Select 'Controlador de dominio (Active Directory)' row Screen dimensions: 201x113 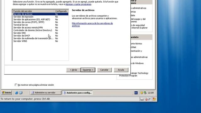[x=41, y=30]
